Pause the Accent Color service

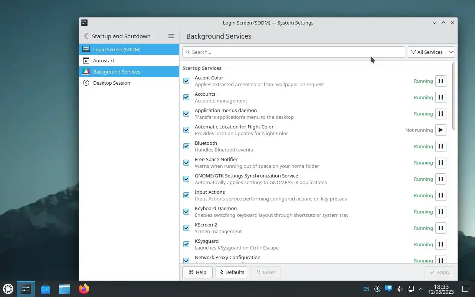440,81
